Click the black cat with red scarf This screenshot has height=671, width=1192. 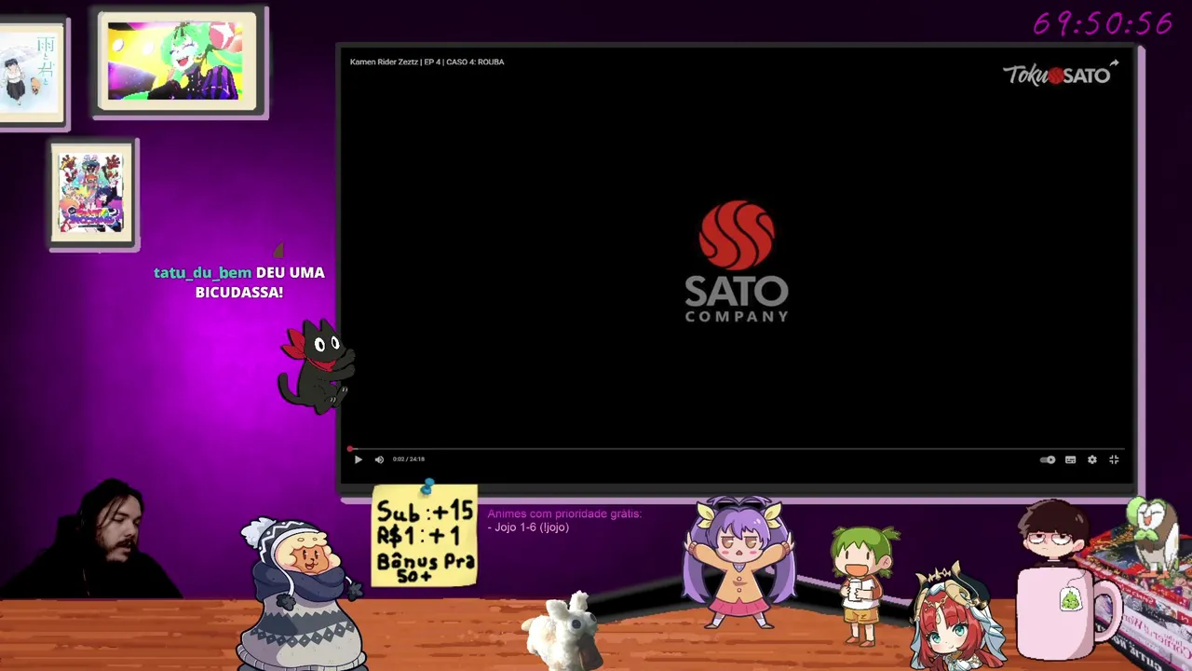point(315,366)
